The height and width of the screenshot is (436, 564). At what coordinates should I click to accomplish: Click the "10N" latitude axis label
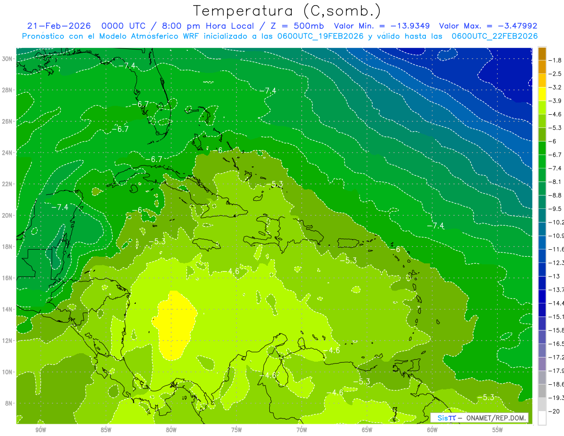click(x=8, y=372)
